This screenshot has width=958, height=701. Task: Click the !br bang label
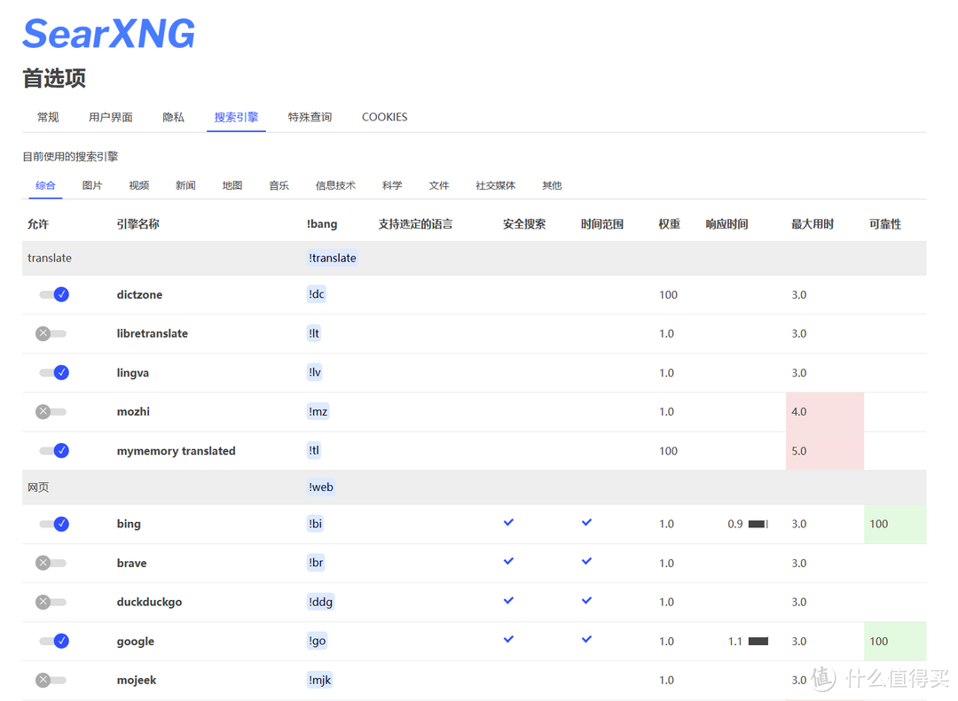pos(316,563)
